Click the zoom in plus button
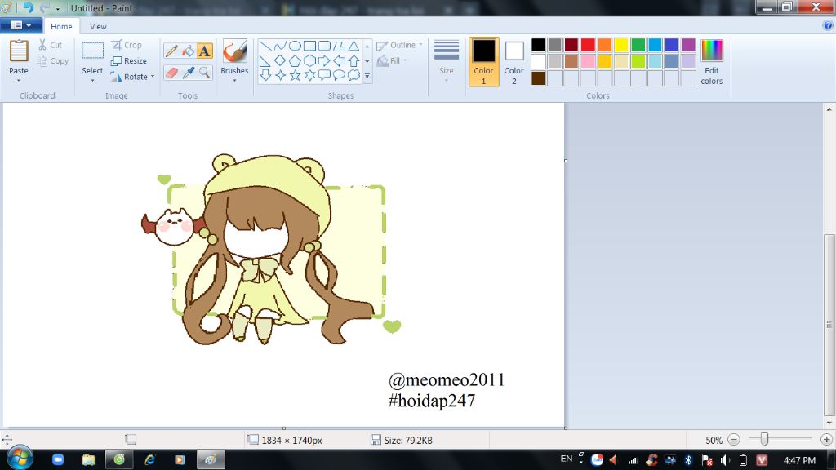The image size is (836, 470). pyautogui.click(x=826, y=440)
